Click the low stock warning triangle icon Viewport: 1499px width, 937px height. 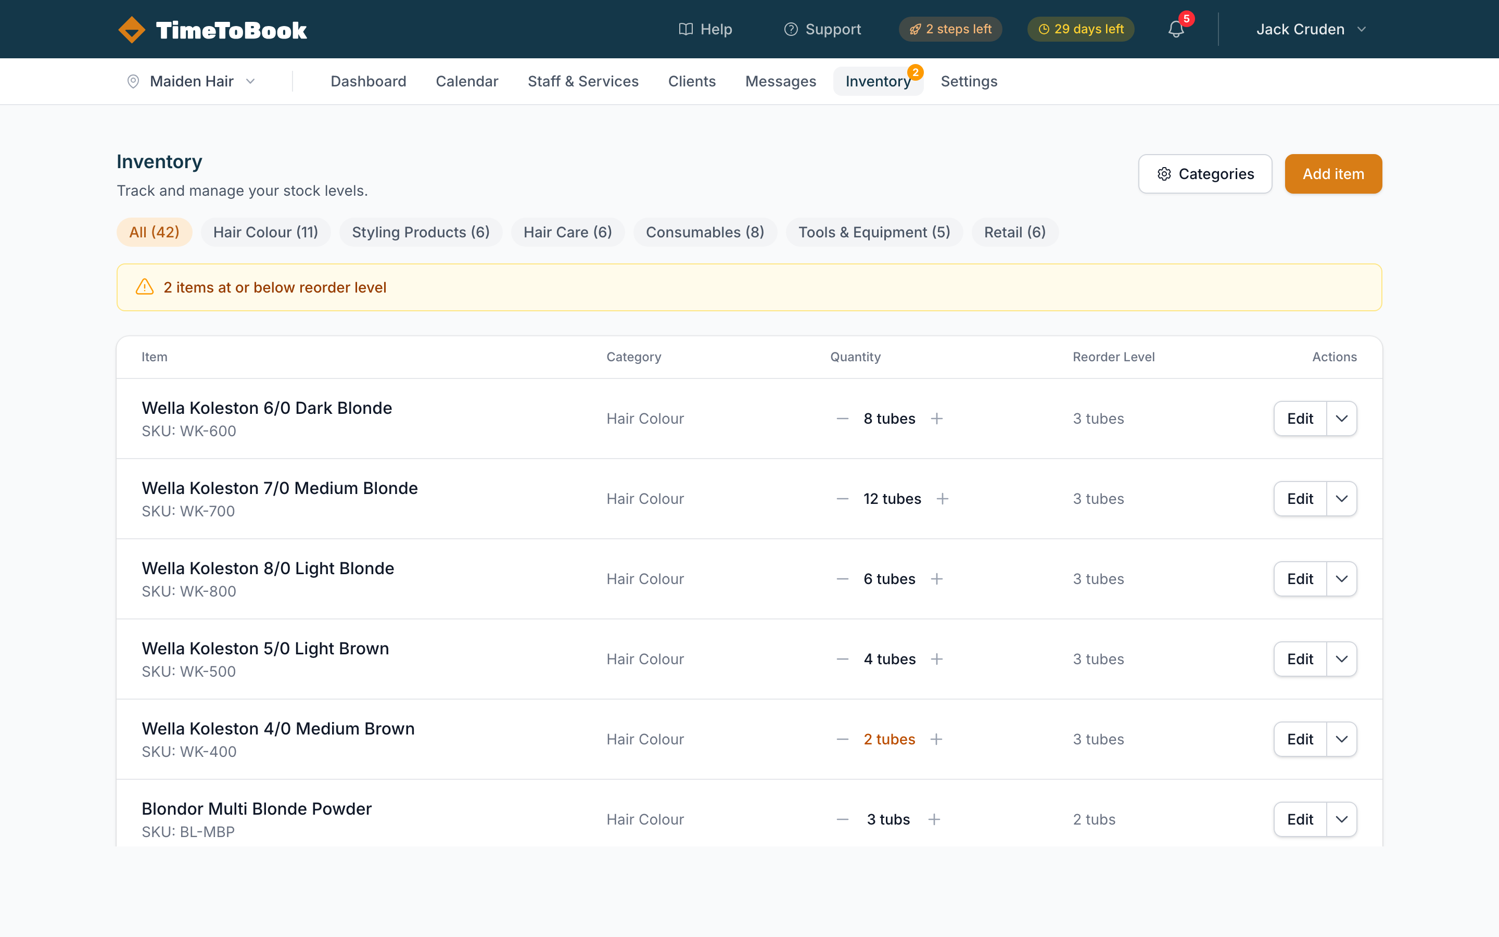(x=144, y=287)
